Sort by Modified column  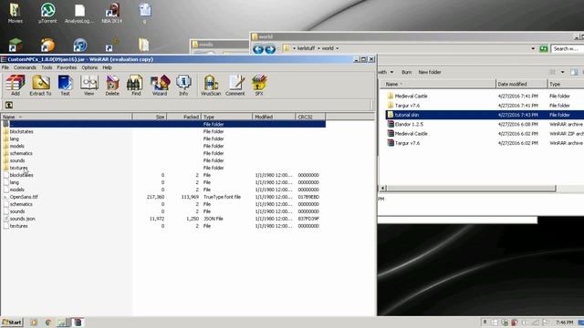tap(274, 117)
